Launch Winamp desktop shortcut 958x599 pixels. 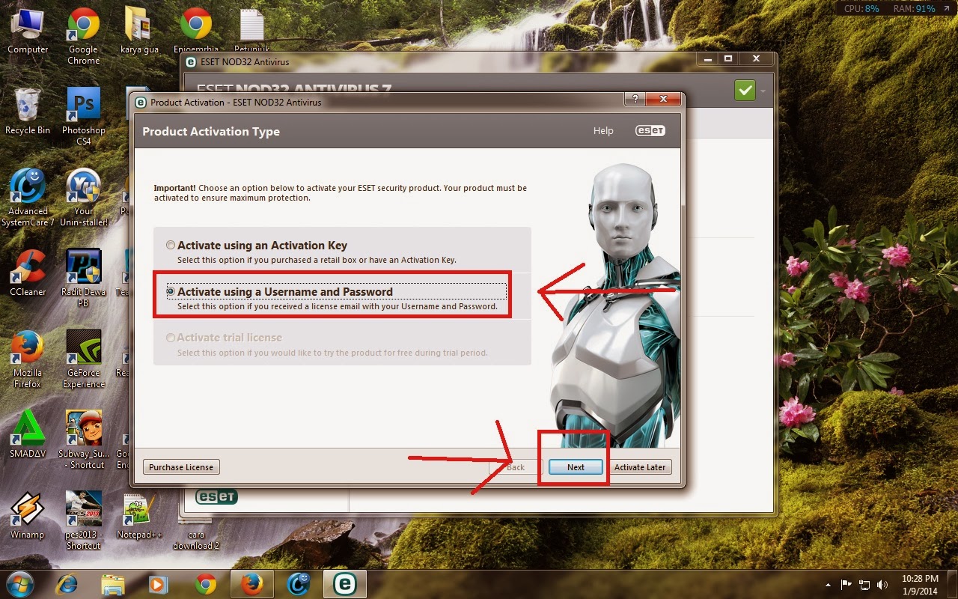28,516
